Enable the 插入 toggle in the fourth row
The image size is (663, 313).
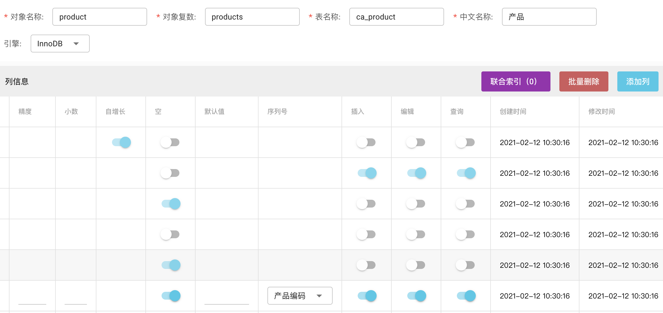pyautogui.click(x=366, y=234)
